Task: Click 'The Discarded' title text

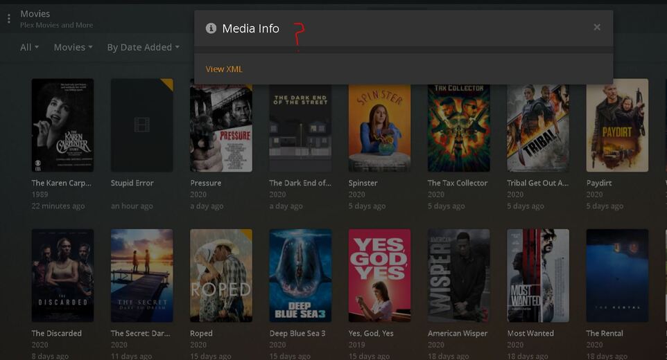Action: [x=57, y=333]
